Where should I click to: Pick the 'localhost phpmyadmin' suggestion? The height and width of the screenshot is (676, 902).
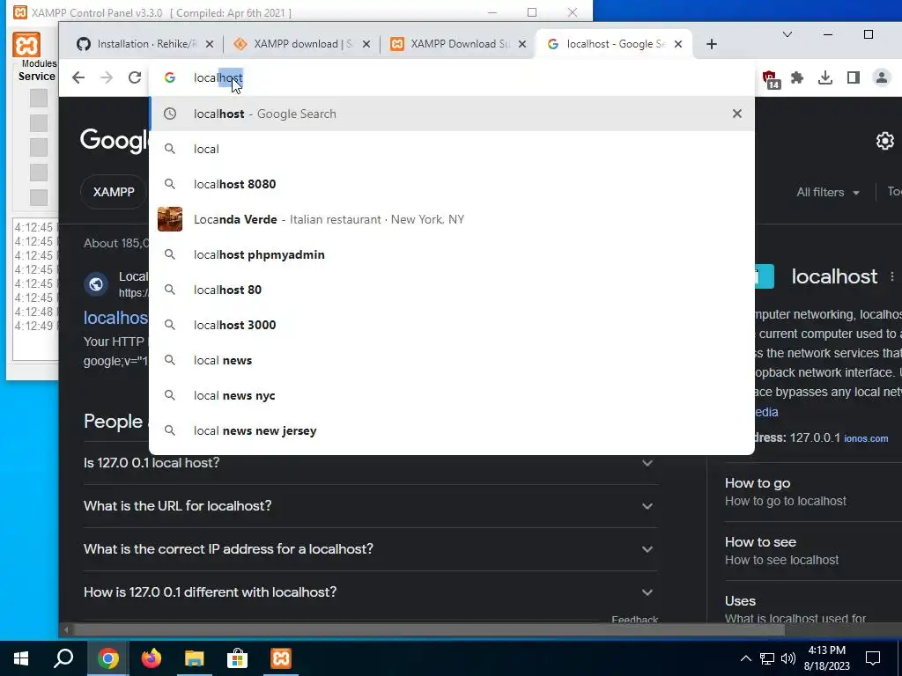[x=452, y=254]
